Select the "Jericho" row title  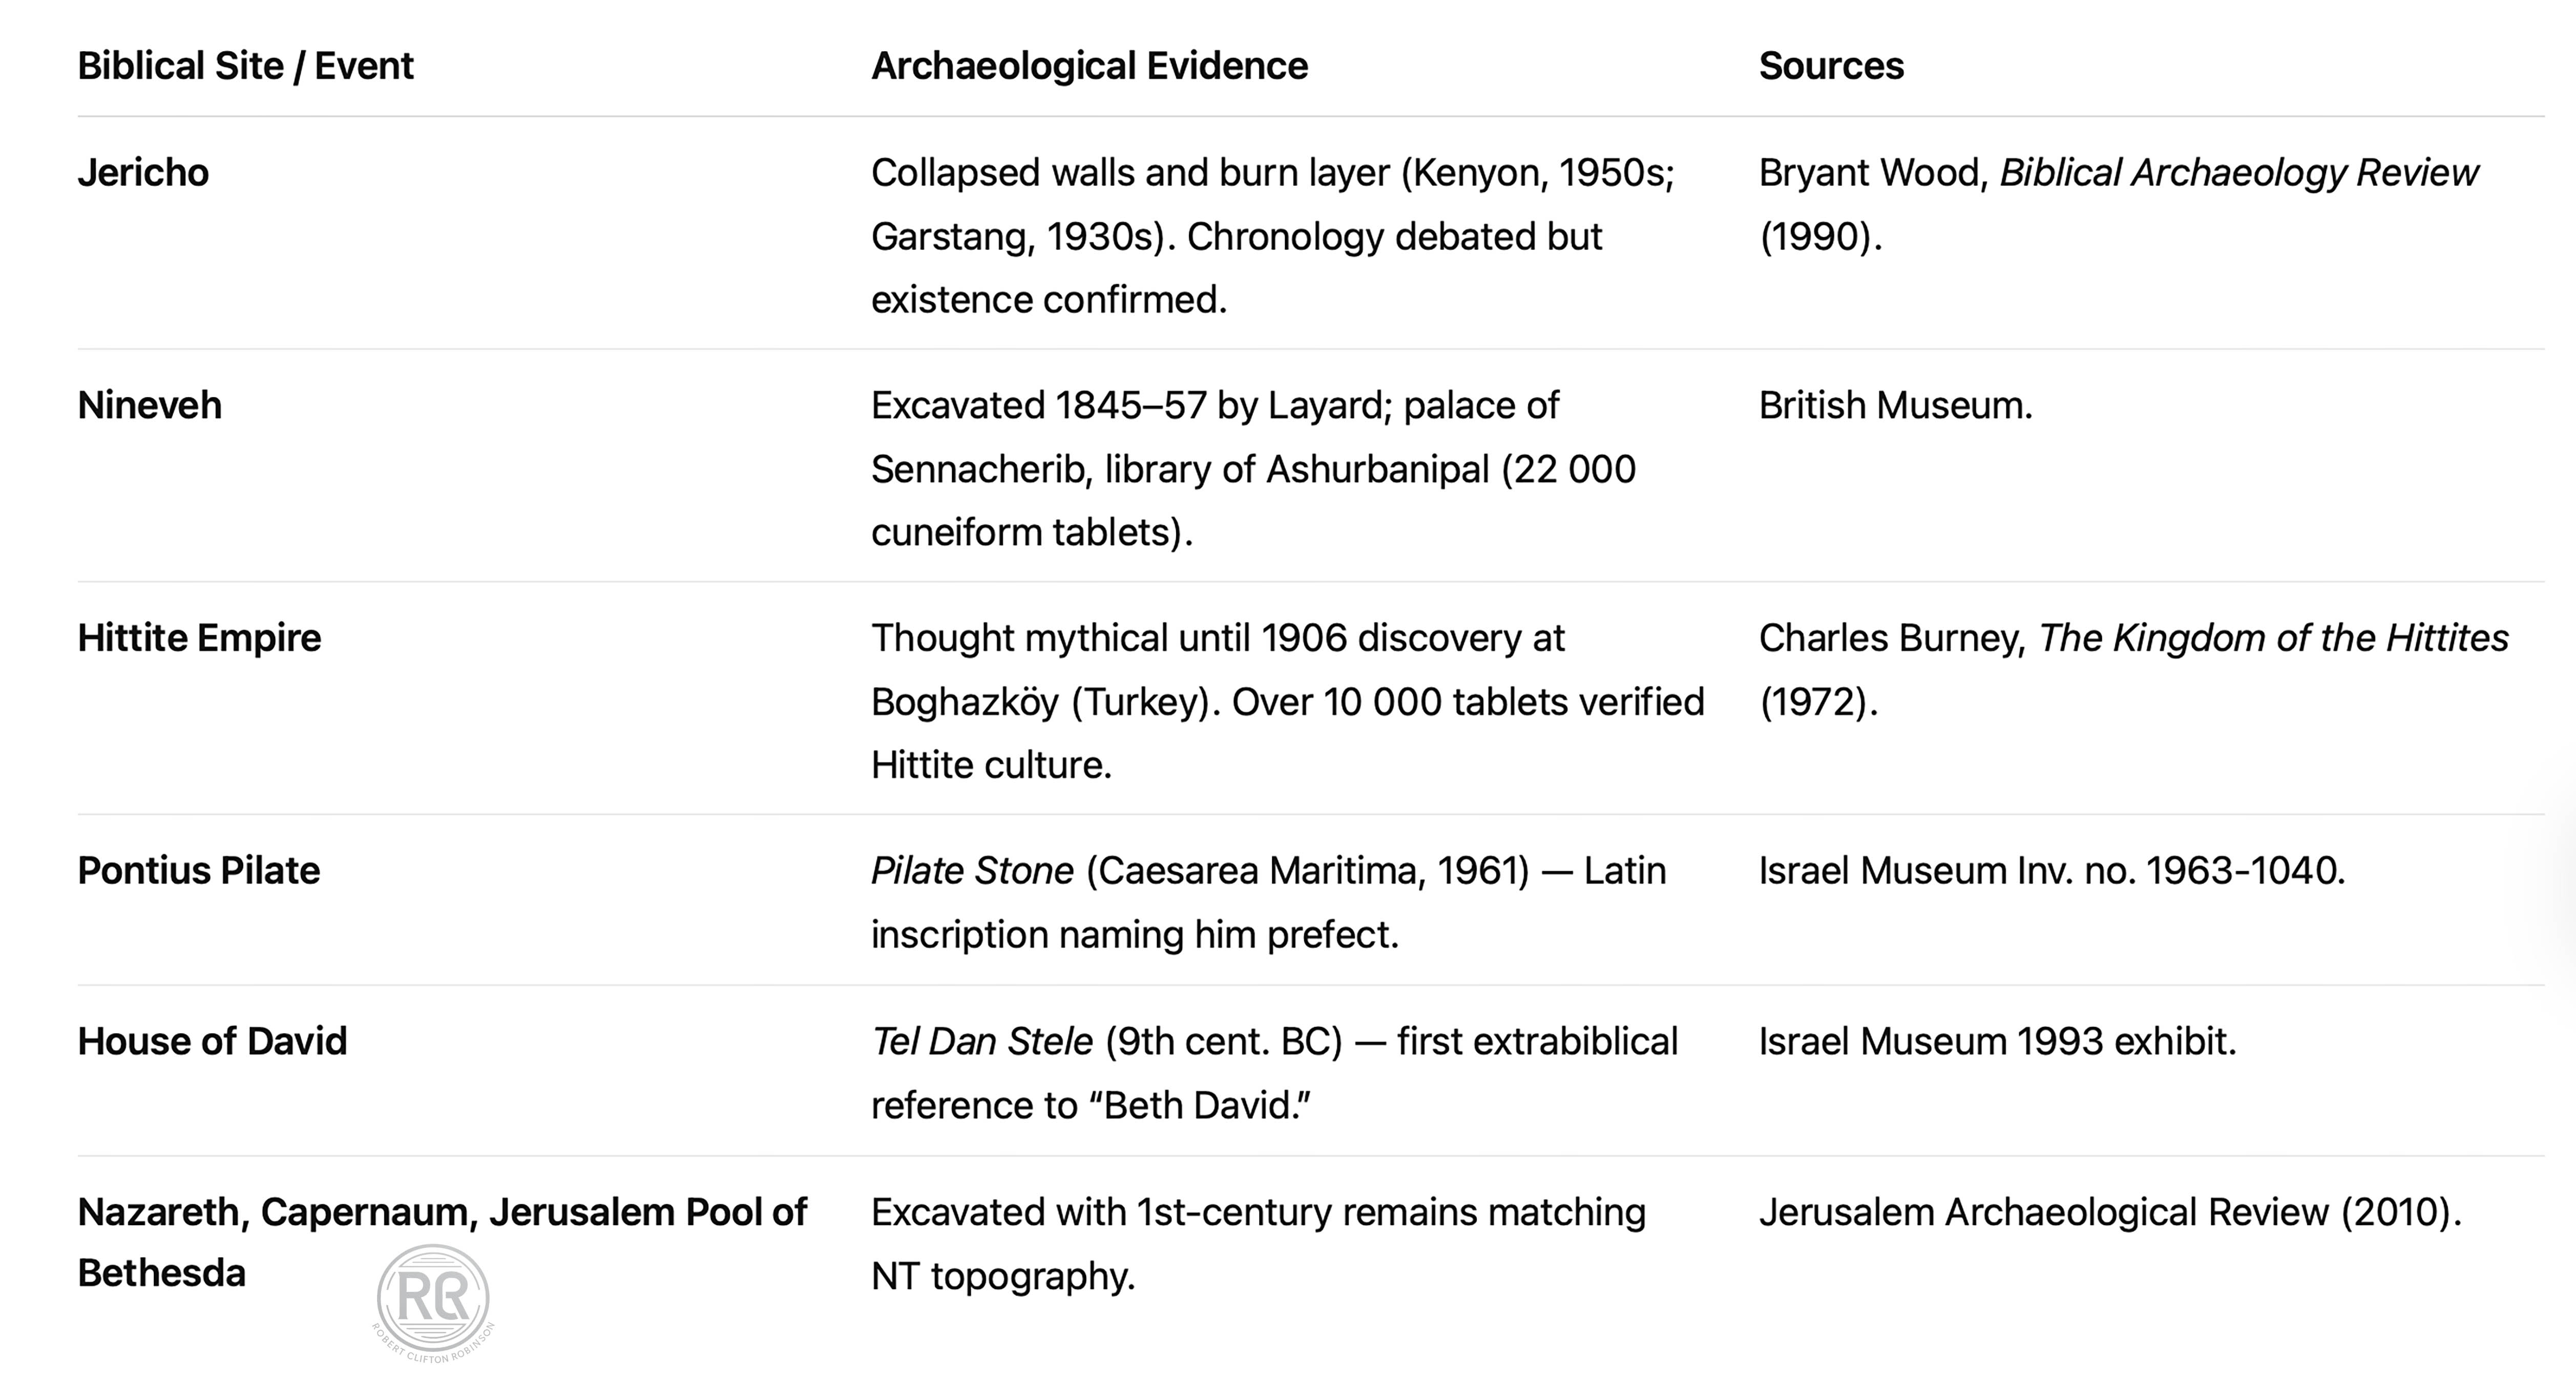(x=143, y=173)
